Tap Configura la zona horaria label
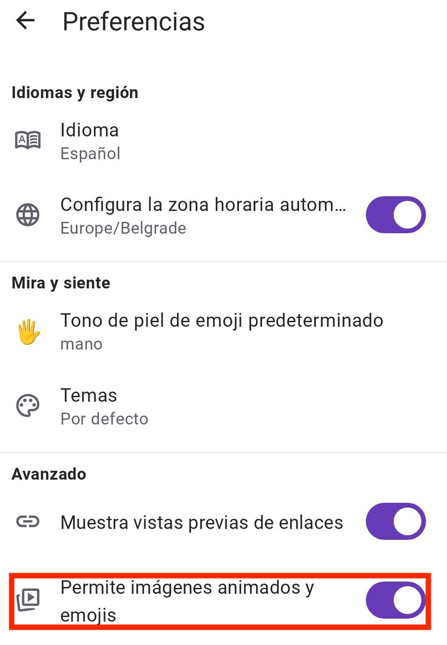 pos(203,205)
